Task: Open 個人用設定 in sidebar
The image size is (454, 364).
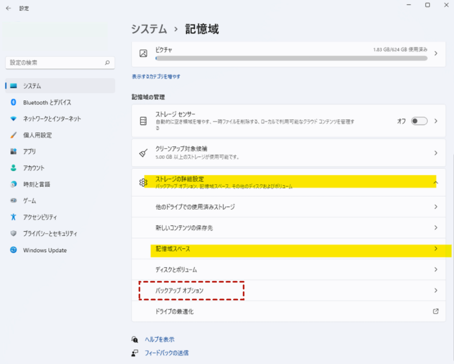Action: (60, 135)
